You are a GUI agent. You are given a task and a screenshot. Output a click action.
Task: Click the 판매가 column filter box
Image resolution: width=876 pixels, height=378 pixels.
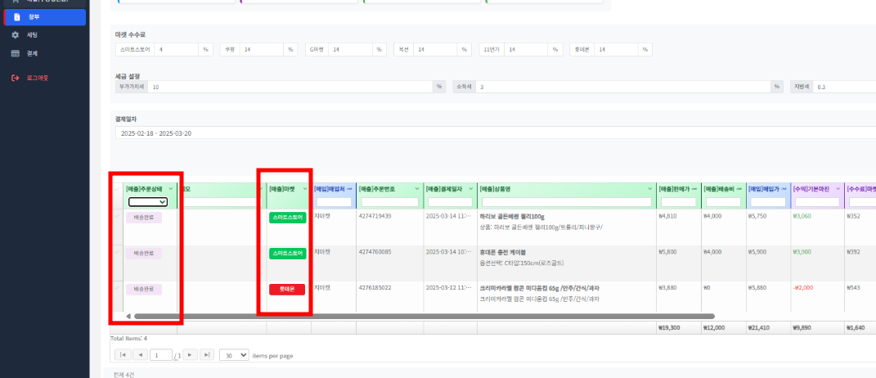coord(679,202)
